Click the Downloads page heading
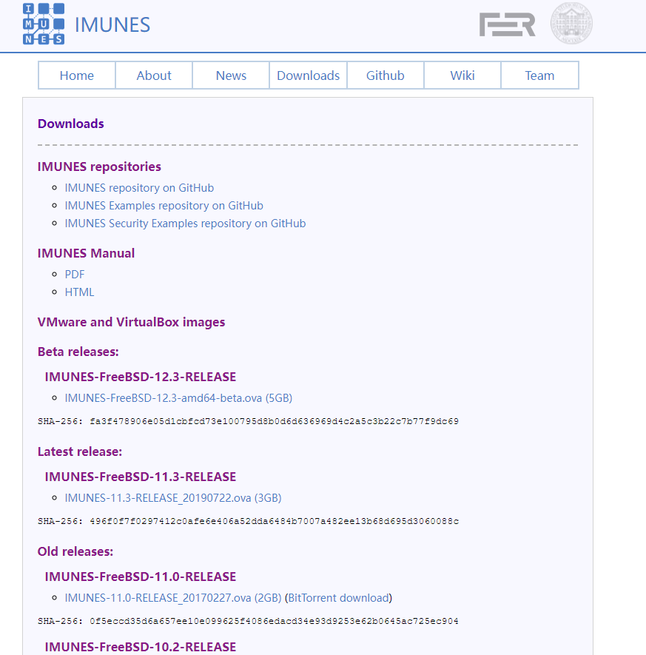646x655 pixels. (x=70, y=124)
